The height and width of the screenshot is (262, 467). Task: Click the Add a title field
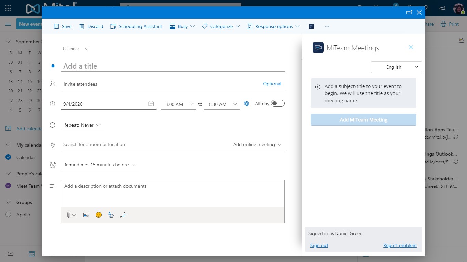[173, 66]
